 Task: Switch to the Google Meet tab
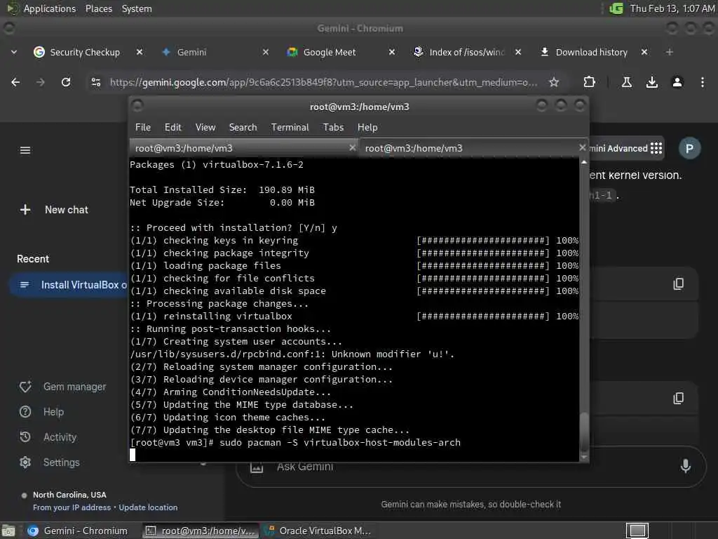330,52
